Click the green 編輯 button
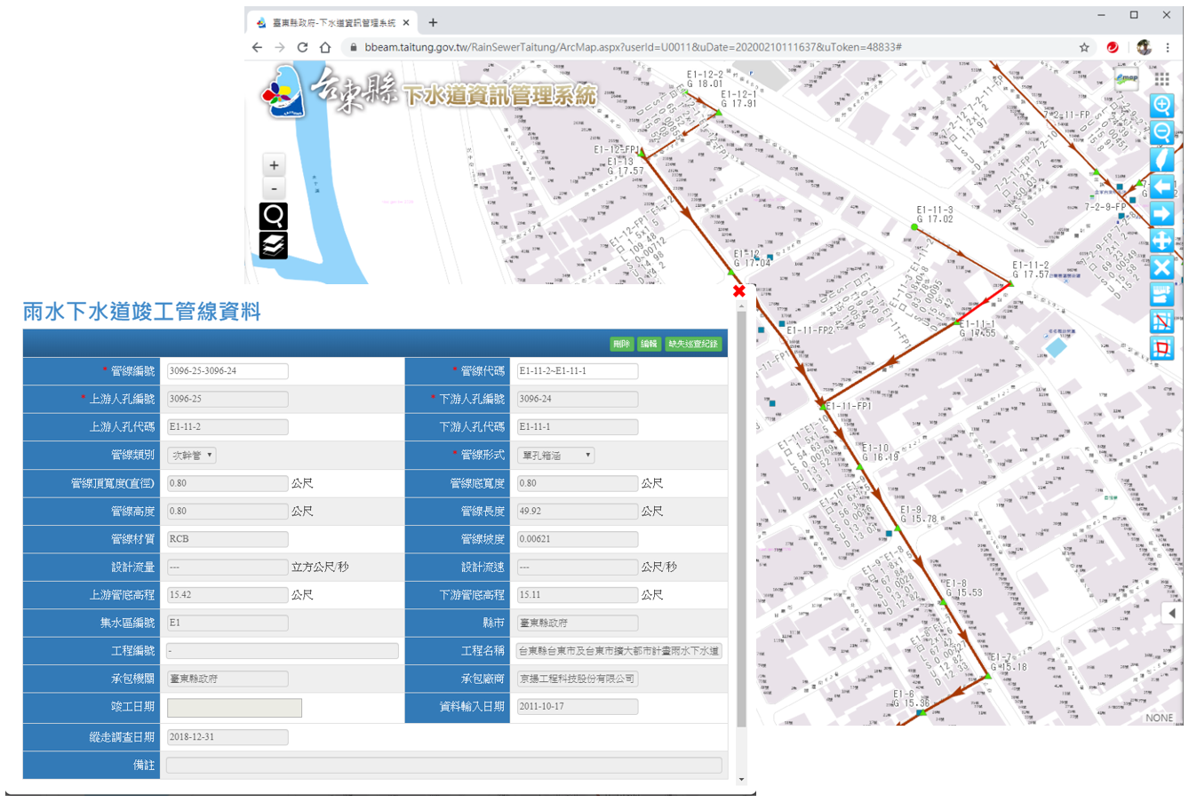 (649, 344)
